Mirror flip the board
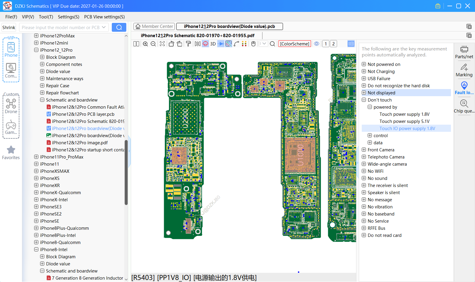The width and height of the screenshot is (475, 282). [x=198, y=44]
